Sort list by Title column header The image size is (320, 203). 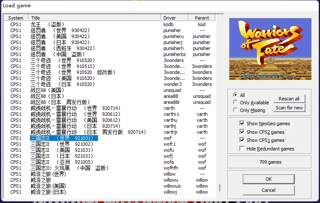tap(95, 18)
